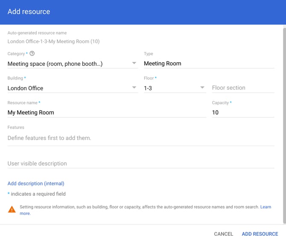Image resolution: width=286 pixels, height=240 pixels.
Task: Click the 'indicates a required field' note
Action: click(x=38, y=194)
